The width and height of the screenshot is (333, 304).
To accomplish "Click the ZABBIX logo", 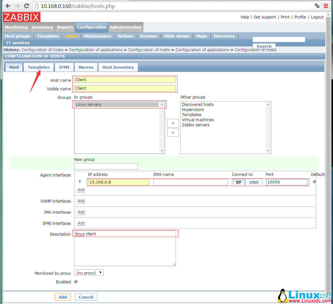I will click(21, 17).
